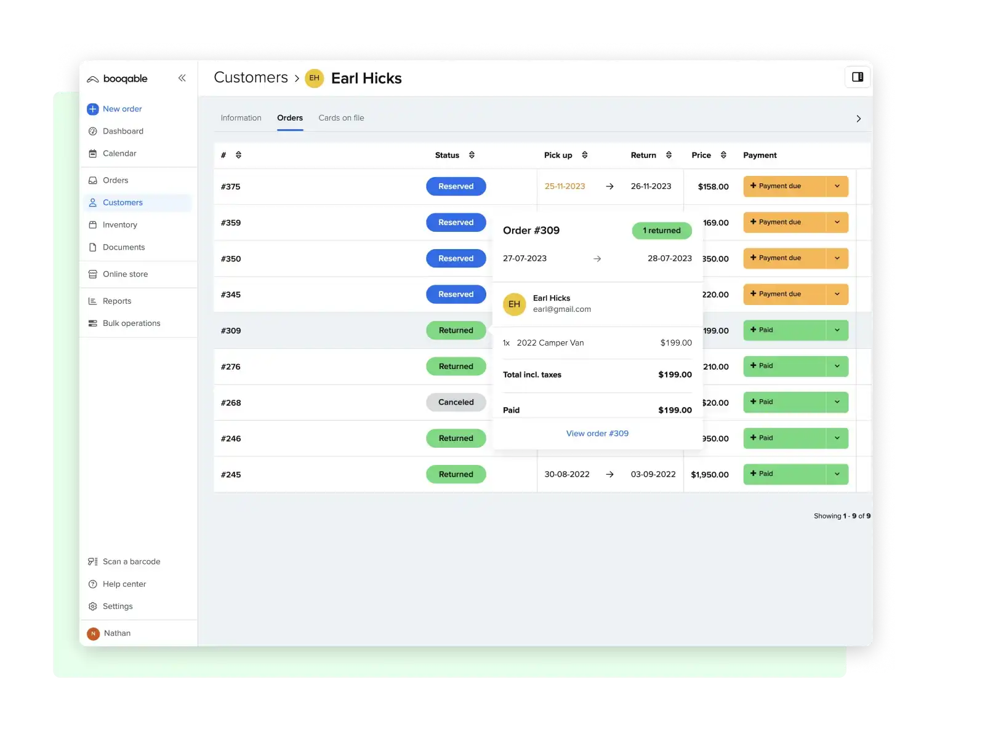Click View order #309 link

597,434
